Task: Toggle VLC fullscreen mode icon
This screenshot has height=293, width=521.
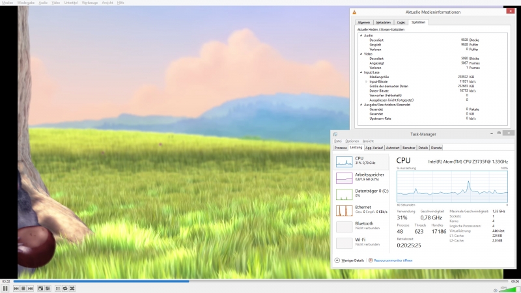Action: click(40, 288)
